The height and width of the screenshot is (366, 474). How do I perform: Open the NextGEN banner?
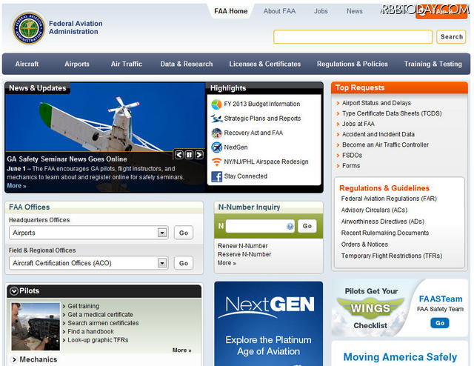tap(268, 324)
